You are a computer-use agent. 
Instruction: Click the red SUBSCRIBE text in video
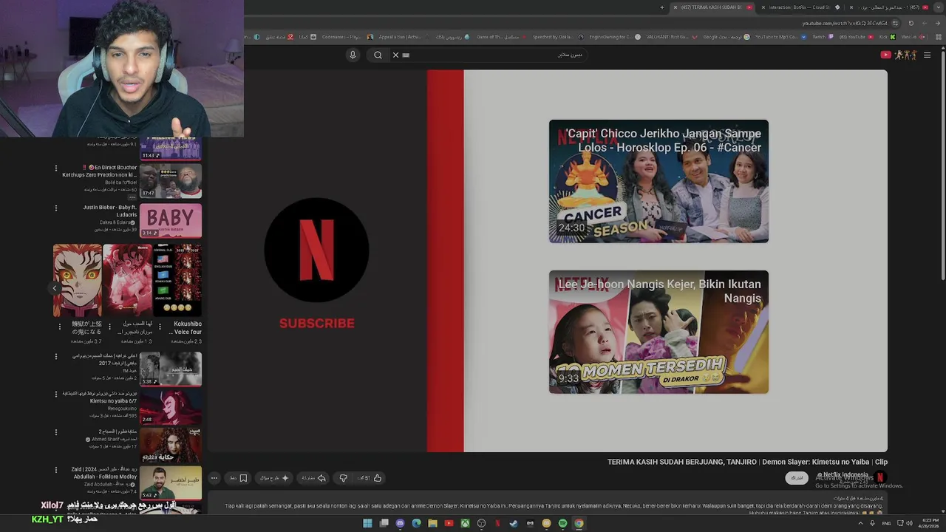pyautogui.click(x=316, y=323)
